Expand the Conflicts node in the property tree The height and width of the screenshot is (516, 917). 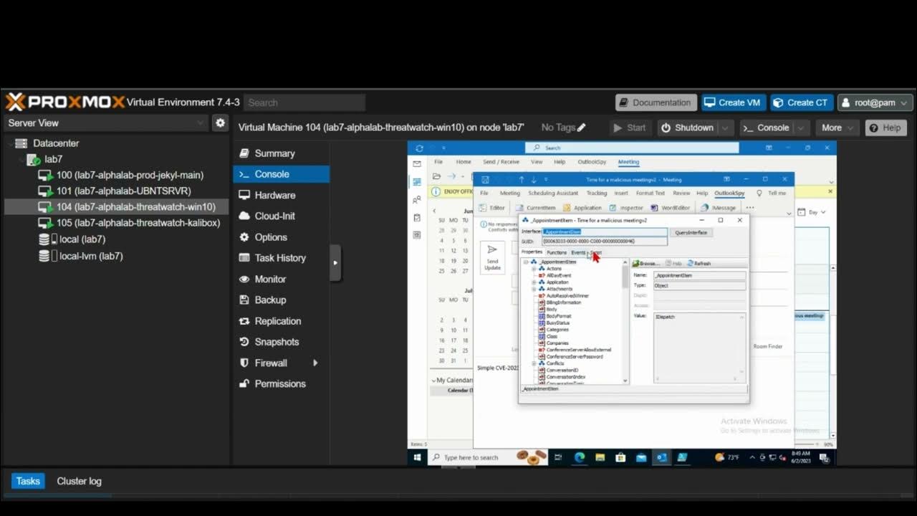[x=534, y=363]
